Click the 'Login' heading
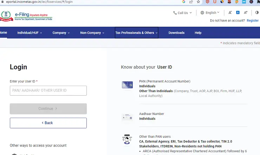 [18, 67]
